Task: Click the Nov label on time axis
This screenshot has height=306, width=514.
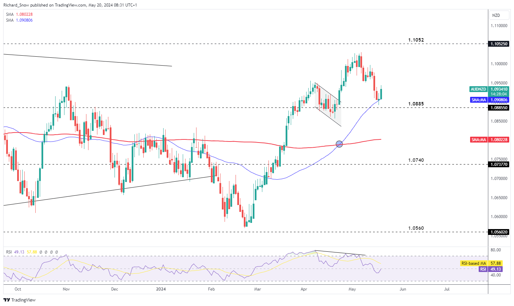Action: pos(66,289)
